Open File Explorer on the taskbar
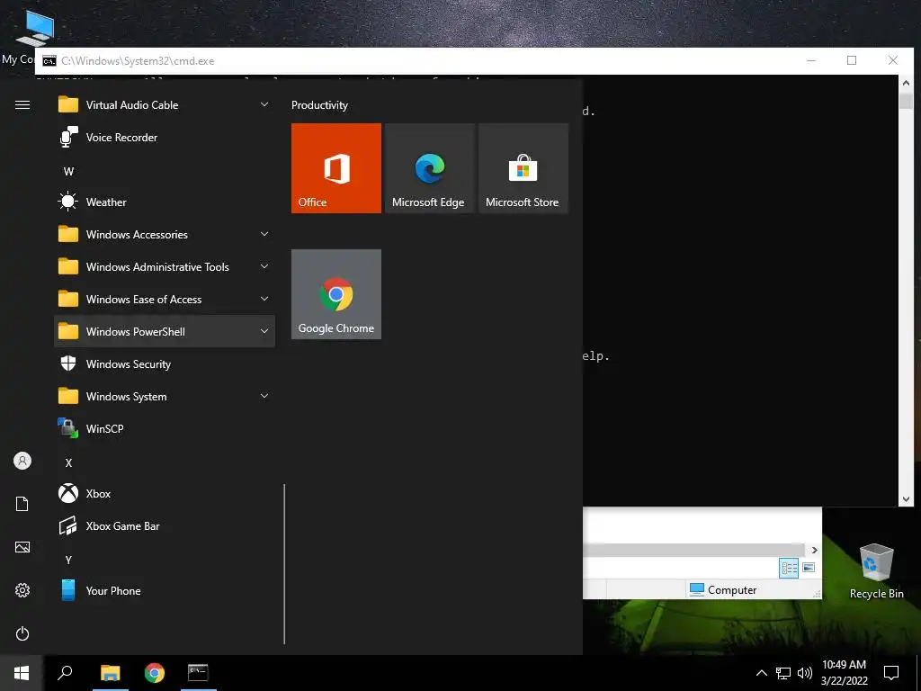The width and height of the screenshot is (921, 691). [111, 673]
